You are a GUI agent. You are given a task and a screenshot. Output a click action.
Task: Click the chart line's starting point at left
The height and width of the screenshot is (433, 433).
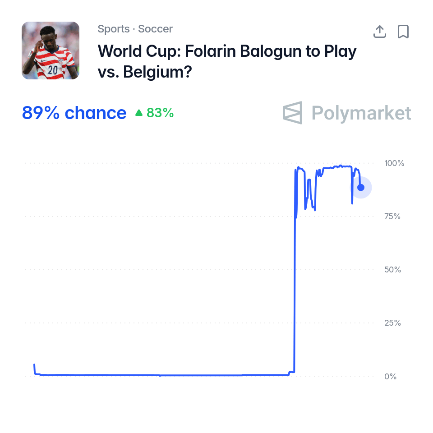pos(34,365)
